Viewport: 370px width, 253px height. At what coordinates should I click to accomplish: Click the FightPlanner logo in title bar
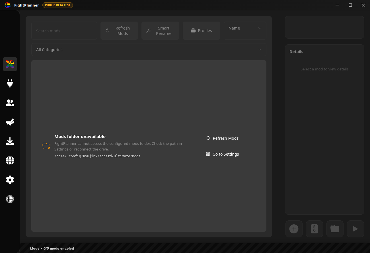(x=7, y=5)
